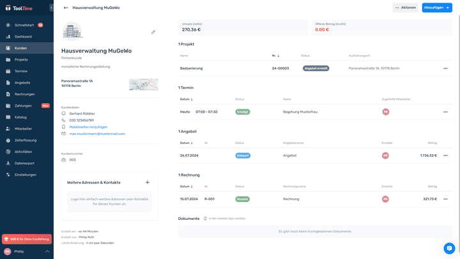Click the Mobiltelefon hinzufügen link

click(88, 127)
